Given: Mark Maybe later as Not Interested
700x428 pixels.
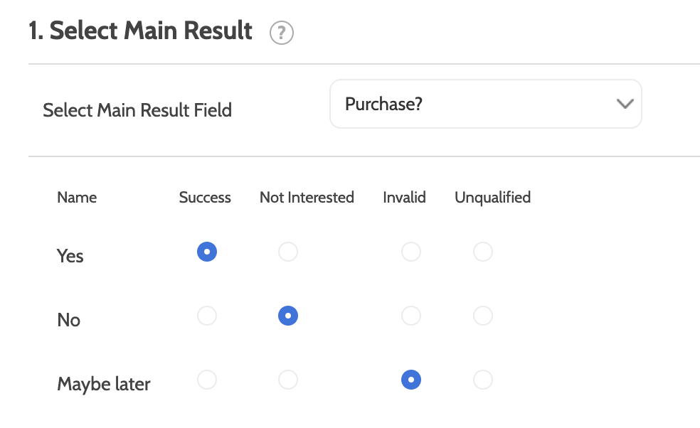Looking at the screenshot, I should (288, 380).
